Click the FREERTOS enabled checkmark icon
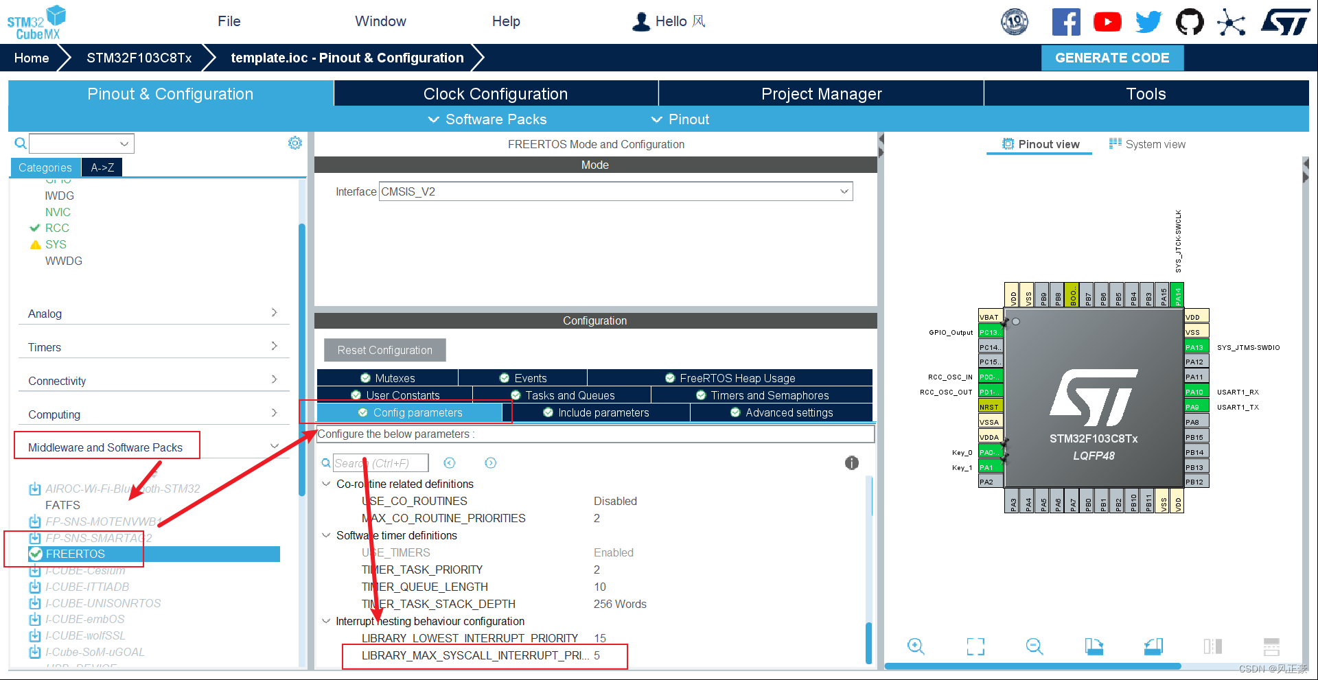The image size is (1318, 680). [36, 554]
